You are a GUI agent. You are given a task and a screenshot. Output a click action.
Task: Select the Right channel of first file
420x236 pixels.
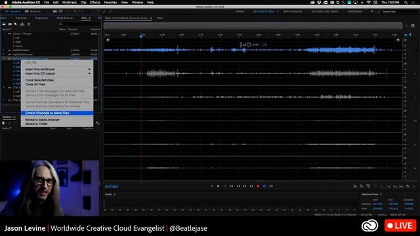click(17, 42)
